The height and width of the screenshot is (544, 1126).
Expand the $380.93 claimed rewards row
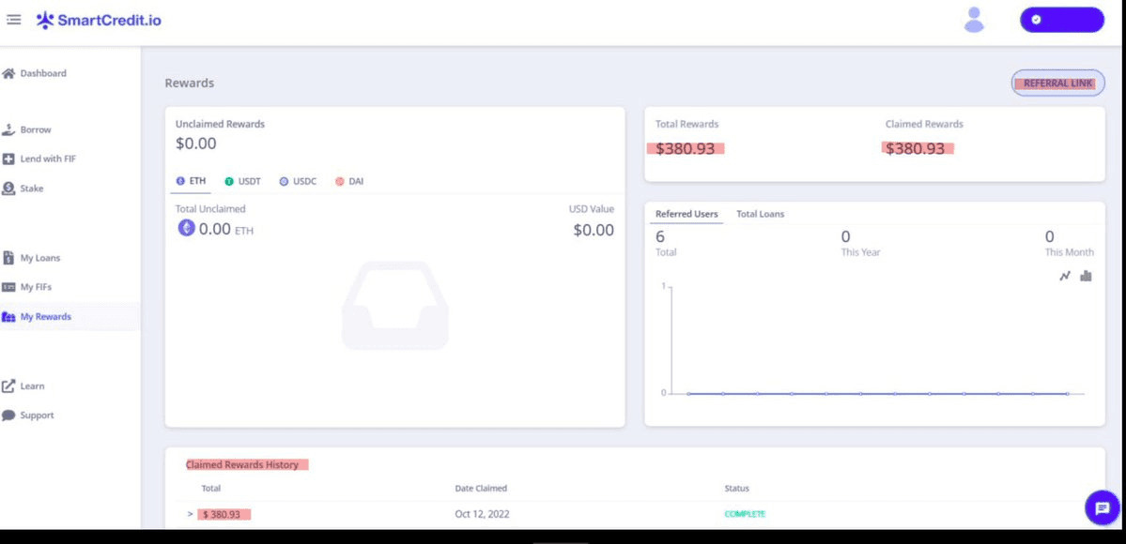(191, 514)
